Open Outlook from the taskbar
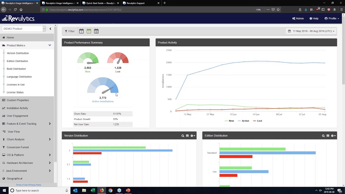 [x=75, y=190]
